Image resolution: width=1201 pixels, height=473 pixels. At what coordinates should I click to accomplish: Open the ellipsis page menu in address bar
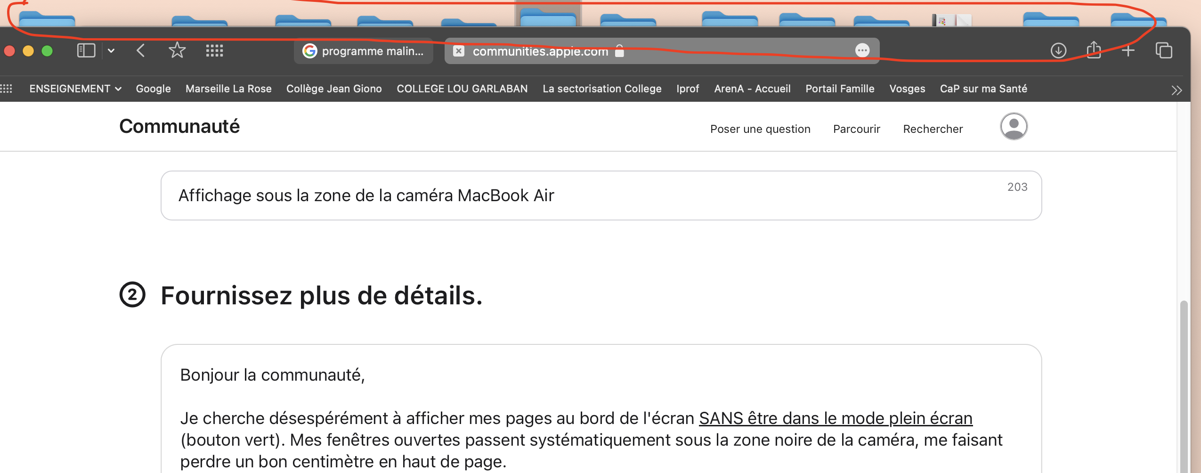click(x=862, y=50)
